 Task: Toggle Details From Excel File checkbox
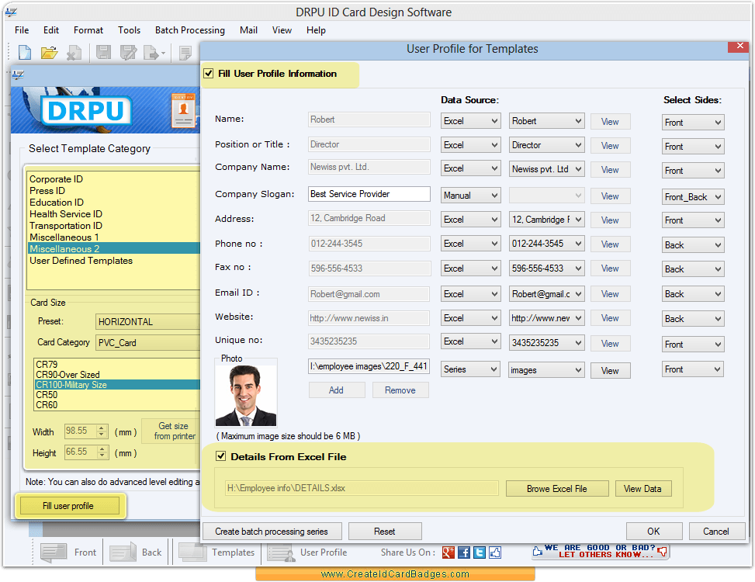[221, 456]
